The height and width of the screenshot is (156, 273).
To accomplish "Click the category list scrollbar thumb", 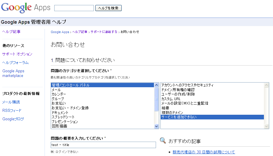I will 156,99.
